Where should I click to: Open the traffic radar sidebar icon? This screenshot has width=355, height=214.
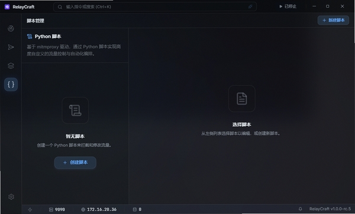[x=11, y=28]
